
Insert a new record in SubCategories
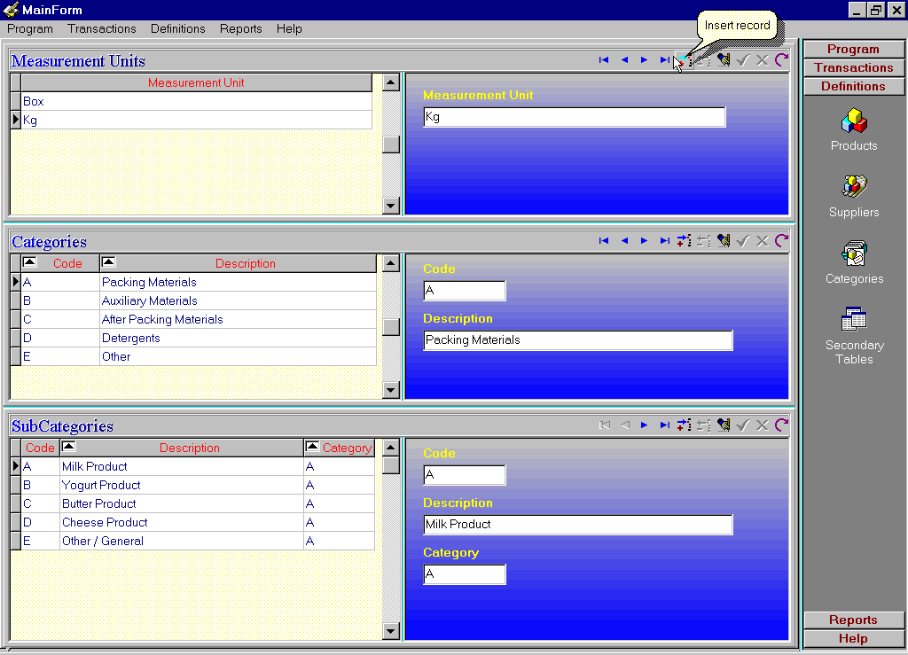tap(684, 425)
